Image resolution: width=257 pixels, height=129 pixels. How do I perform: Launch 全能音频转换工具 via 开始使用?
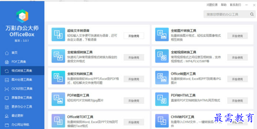[x=134, y=57]
